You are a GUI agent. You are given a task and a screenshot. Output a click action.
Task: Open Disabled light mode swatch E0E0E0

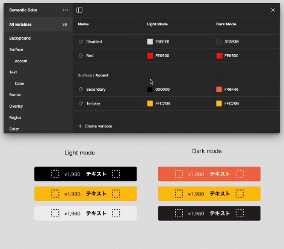pos(150,41)
